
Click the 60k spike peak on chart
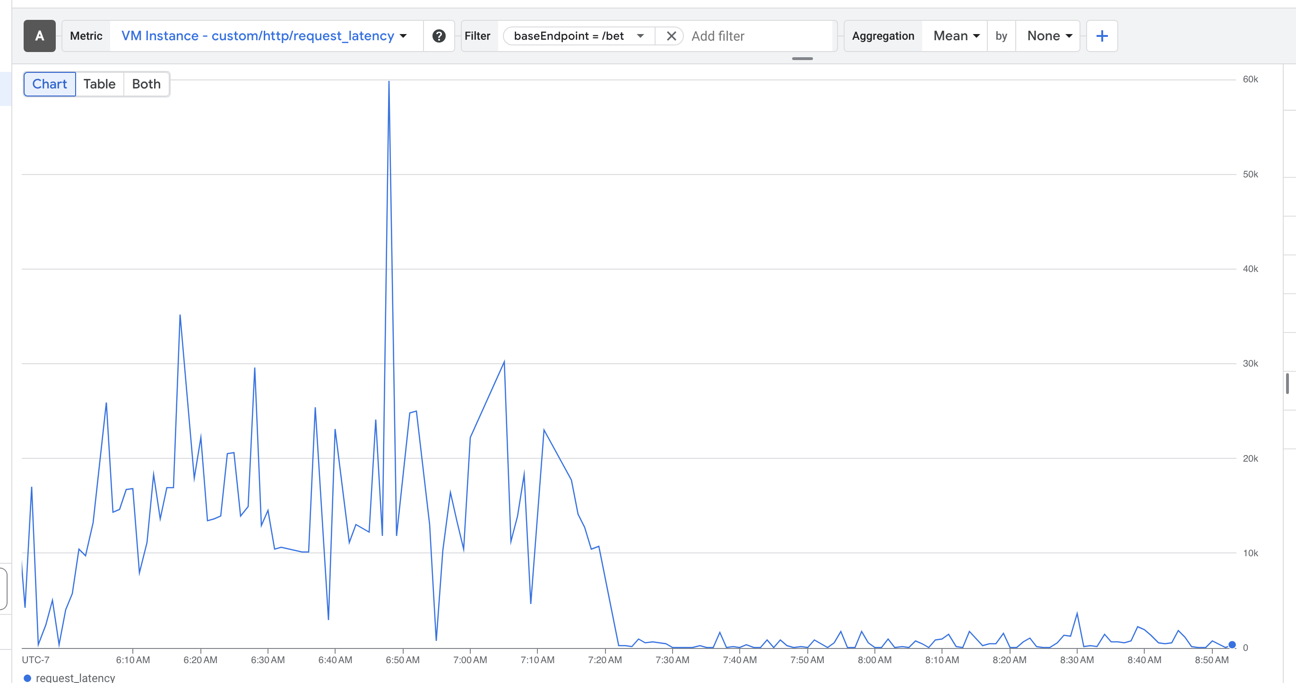tap(389, 81)
